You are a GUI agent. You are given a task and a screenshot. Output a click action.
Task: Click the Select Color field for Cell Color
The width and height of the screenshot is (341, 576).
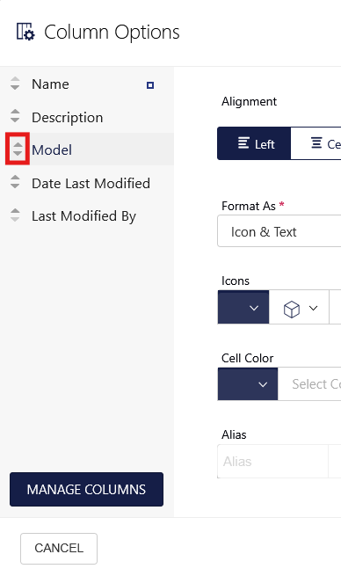pyautogui.click(x=309, y=384)
